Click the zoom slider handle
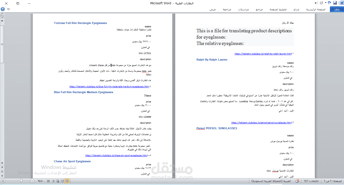344x185 pixels. 21,181
